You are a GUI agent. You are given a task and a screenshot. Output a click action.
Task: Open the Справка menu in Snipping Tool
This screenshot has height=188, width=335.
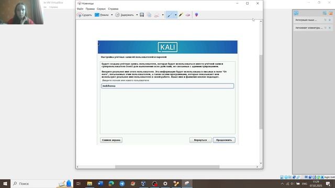click(113, 9)
